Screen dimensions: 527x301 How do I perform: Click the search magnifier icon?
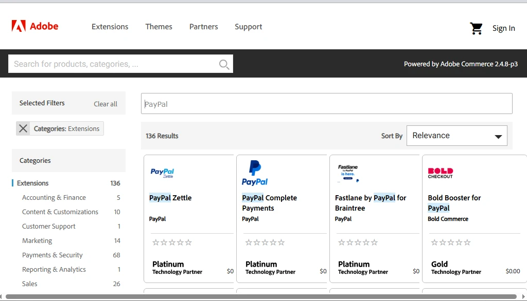[224, 64]
